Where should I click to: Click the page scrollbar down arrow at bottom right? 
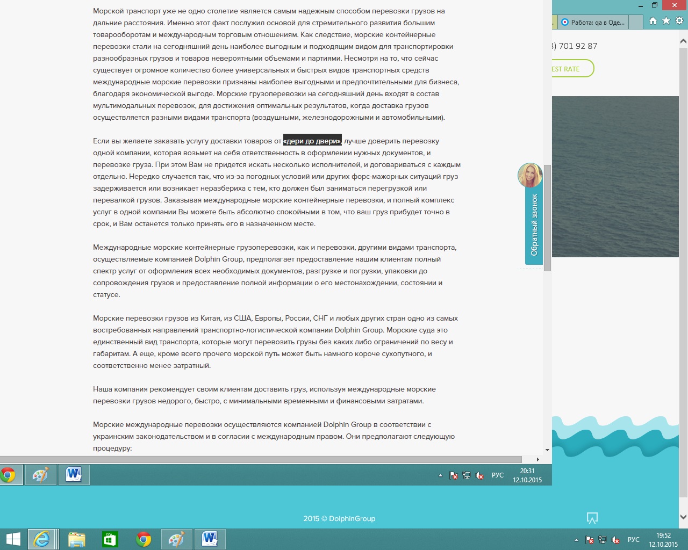[683, 517]
